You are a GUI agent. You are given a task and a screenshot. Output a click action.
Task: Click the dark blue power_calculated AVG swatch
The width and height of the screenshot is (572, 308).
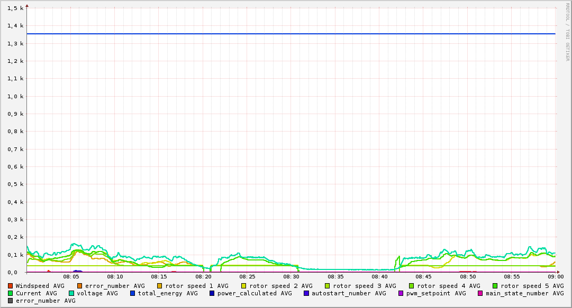pyautogui.click(x=212, y=293)
